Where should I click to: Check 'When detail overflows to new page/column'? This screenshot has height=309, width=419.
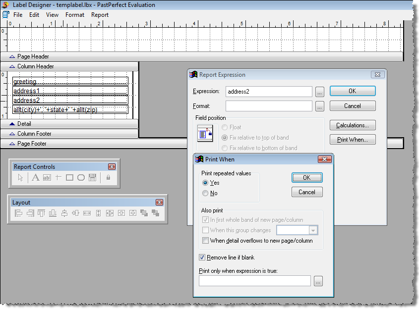[x=206, y=241]
